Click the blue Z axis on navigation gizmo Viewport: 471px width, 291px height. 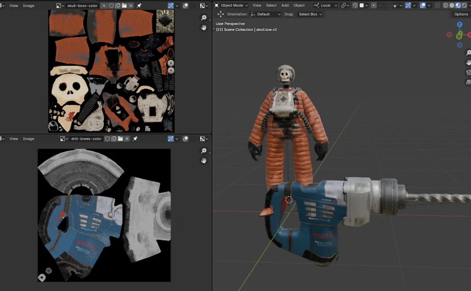tap(459, 25)
